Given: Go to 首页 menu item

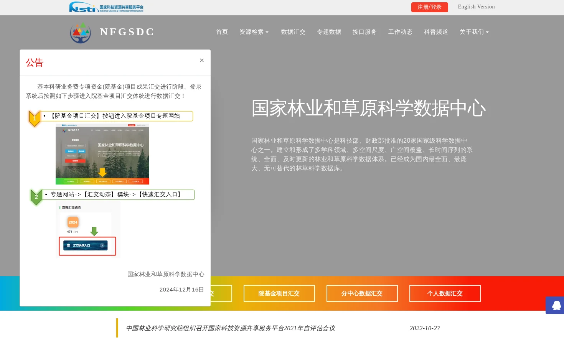Looking at the screenshot, I should 222,32.
